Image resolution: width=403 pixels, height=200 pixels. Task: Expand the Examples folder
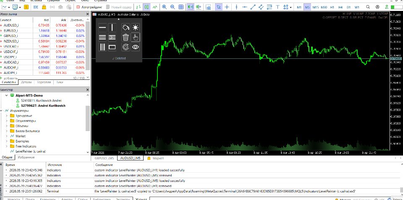(7, 141)
